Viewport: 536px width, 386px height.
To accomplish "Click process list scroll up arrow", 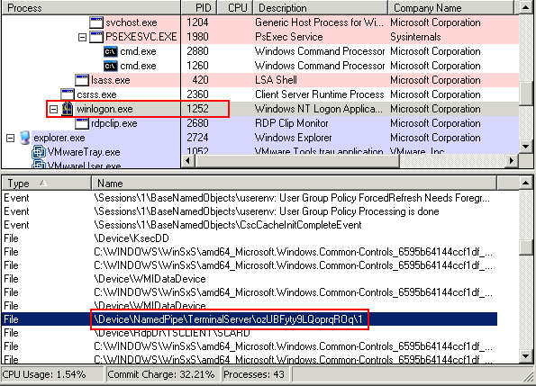I will click(x=526, y=7).
